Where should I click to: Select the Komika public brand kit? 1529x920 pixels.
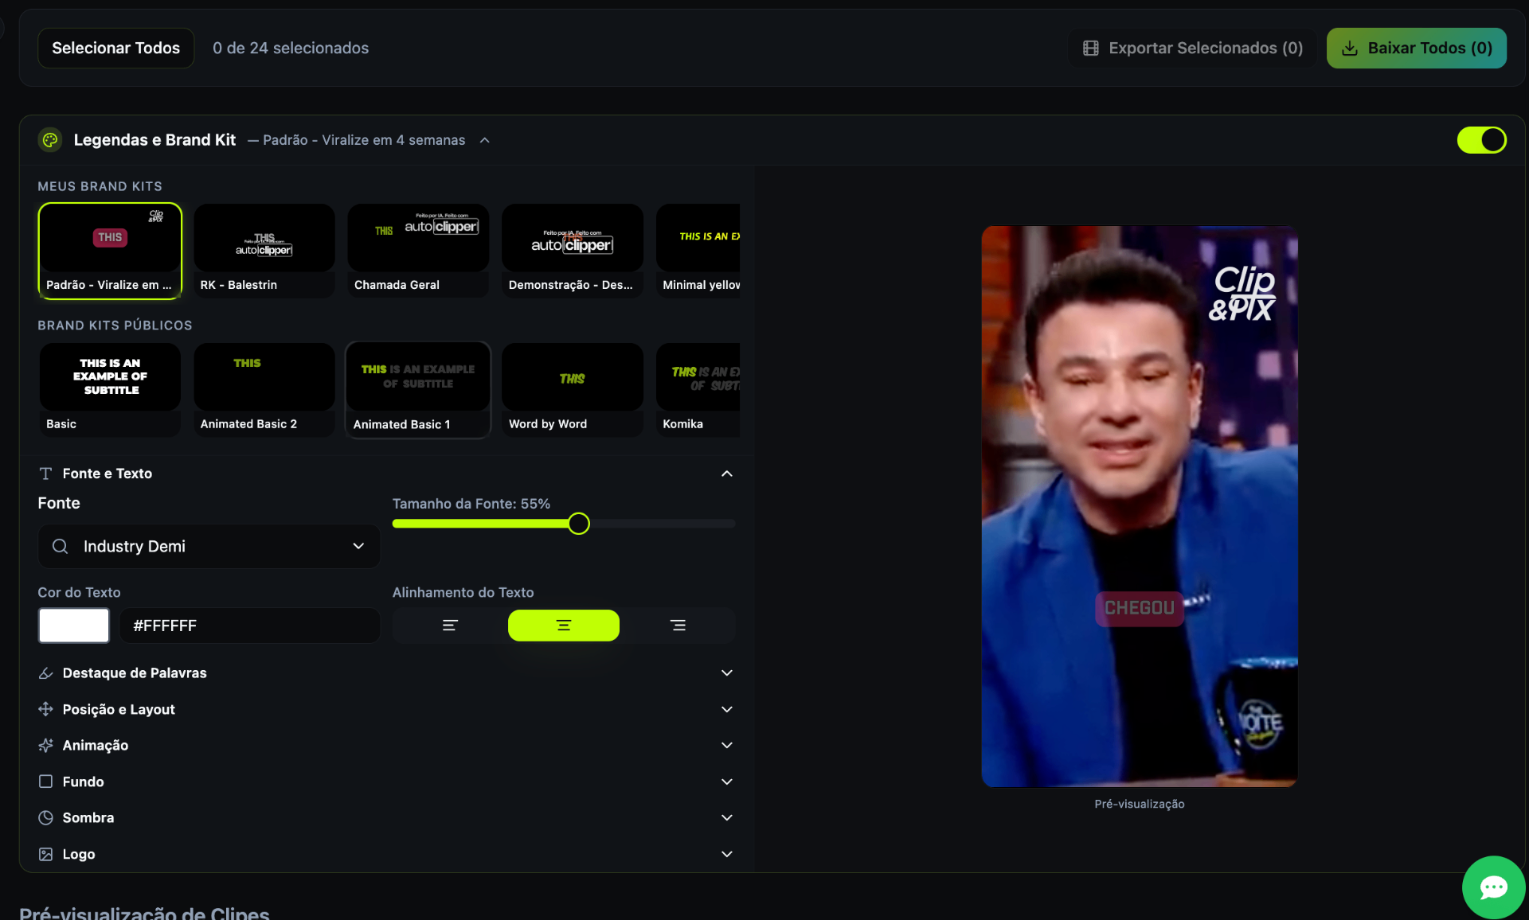coord(698,390)
